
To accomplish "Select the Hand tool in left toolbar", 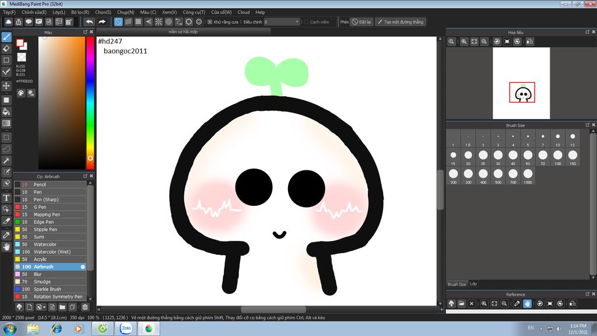I will (6, 247).
